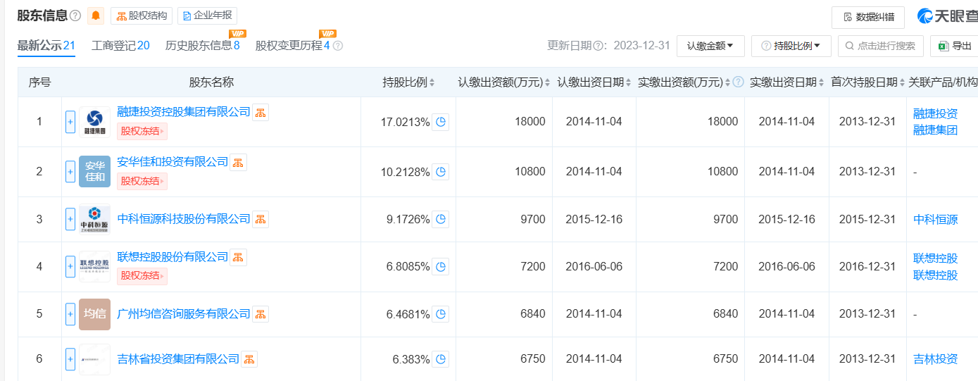Open equity structure icon for 融捷投资控股集团有限公司

tap(261, 112)
